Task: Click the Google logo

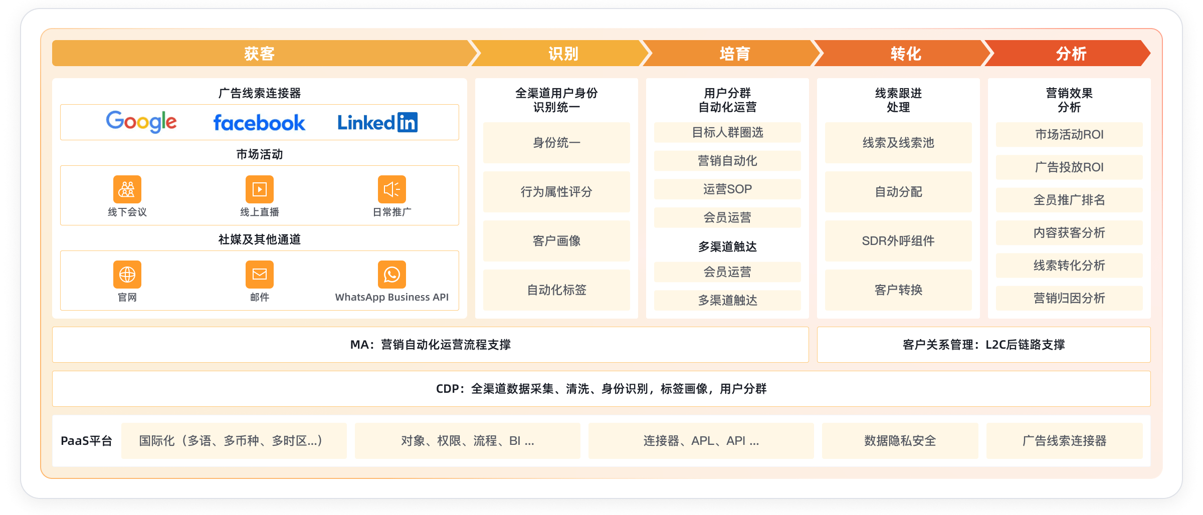Action: pyautogui.click(x=141, y=122)
